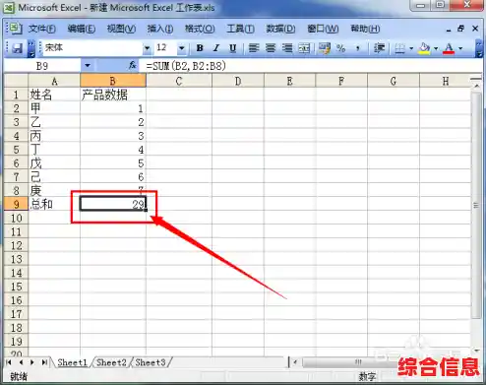Image resolution: width=486 pixels, height=385 pixels.
Task: Select column C header
Action: pos(179,81)
